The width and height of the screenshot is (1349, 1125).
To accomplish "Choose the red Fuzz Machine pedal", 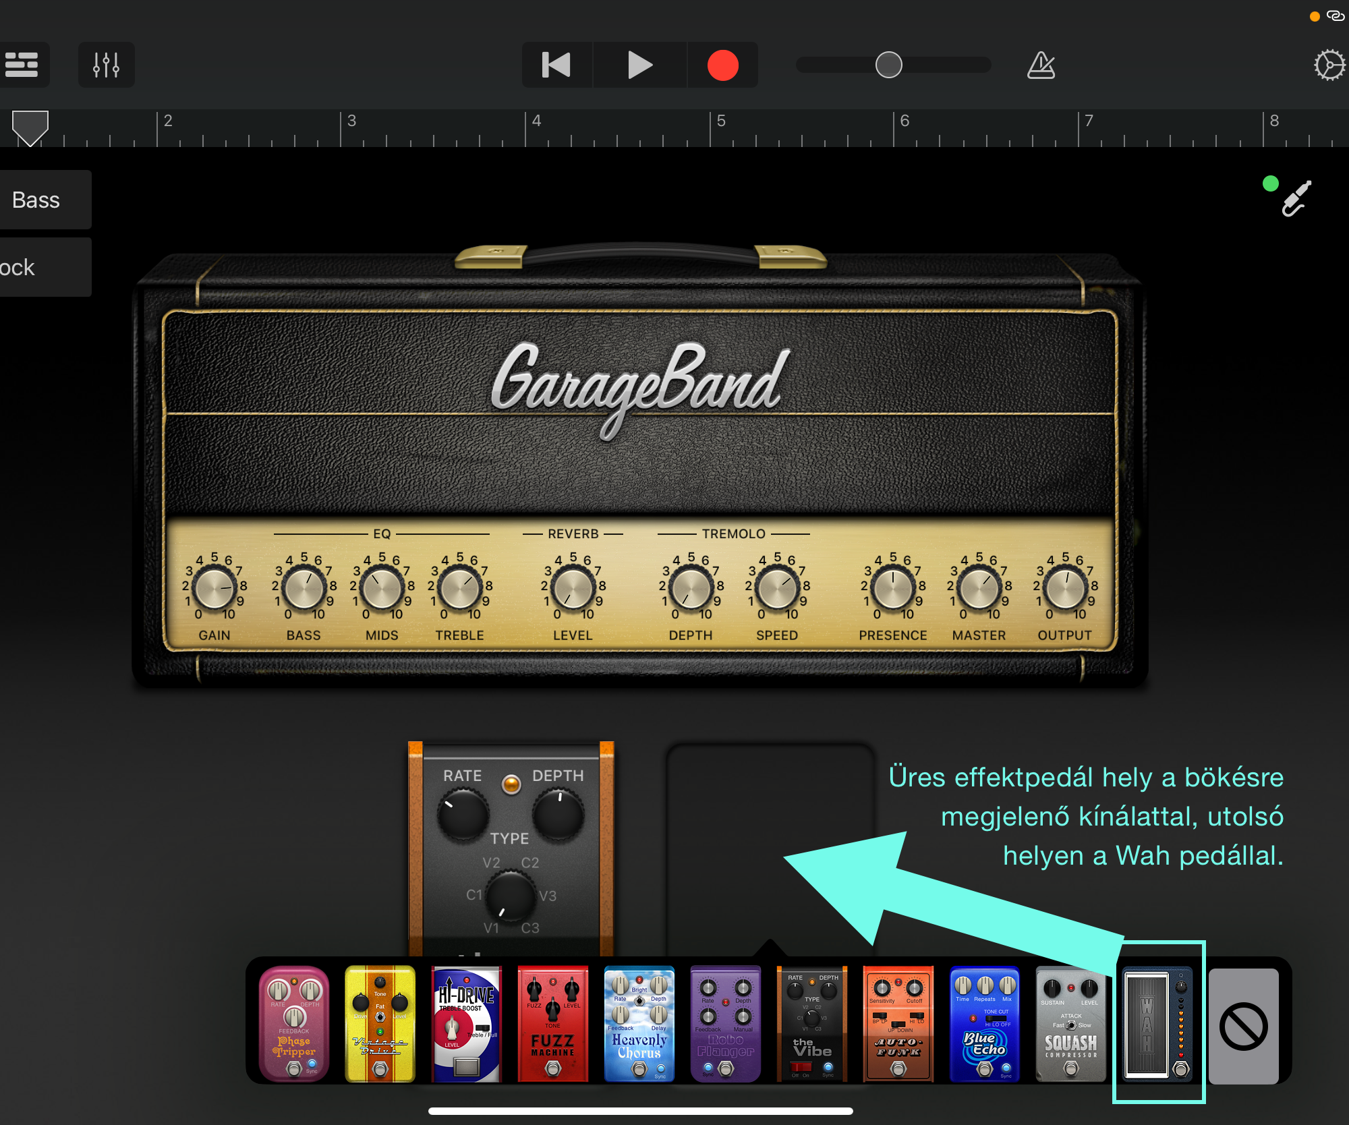I will [553, 1024].
